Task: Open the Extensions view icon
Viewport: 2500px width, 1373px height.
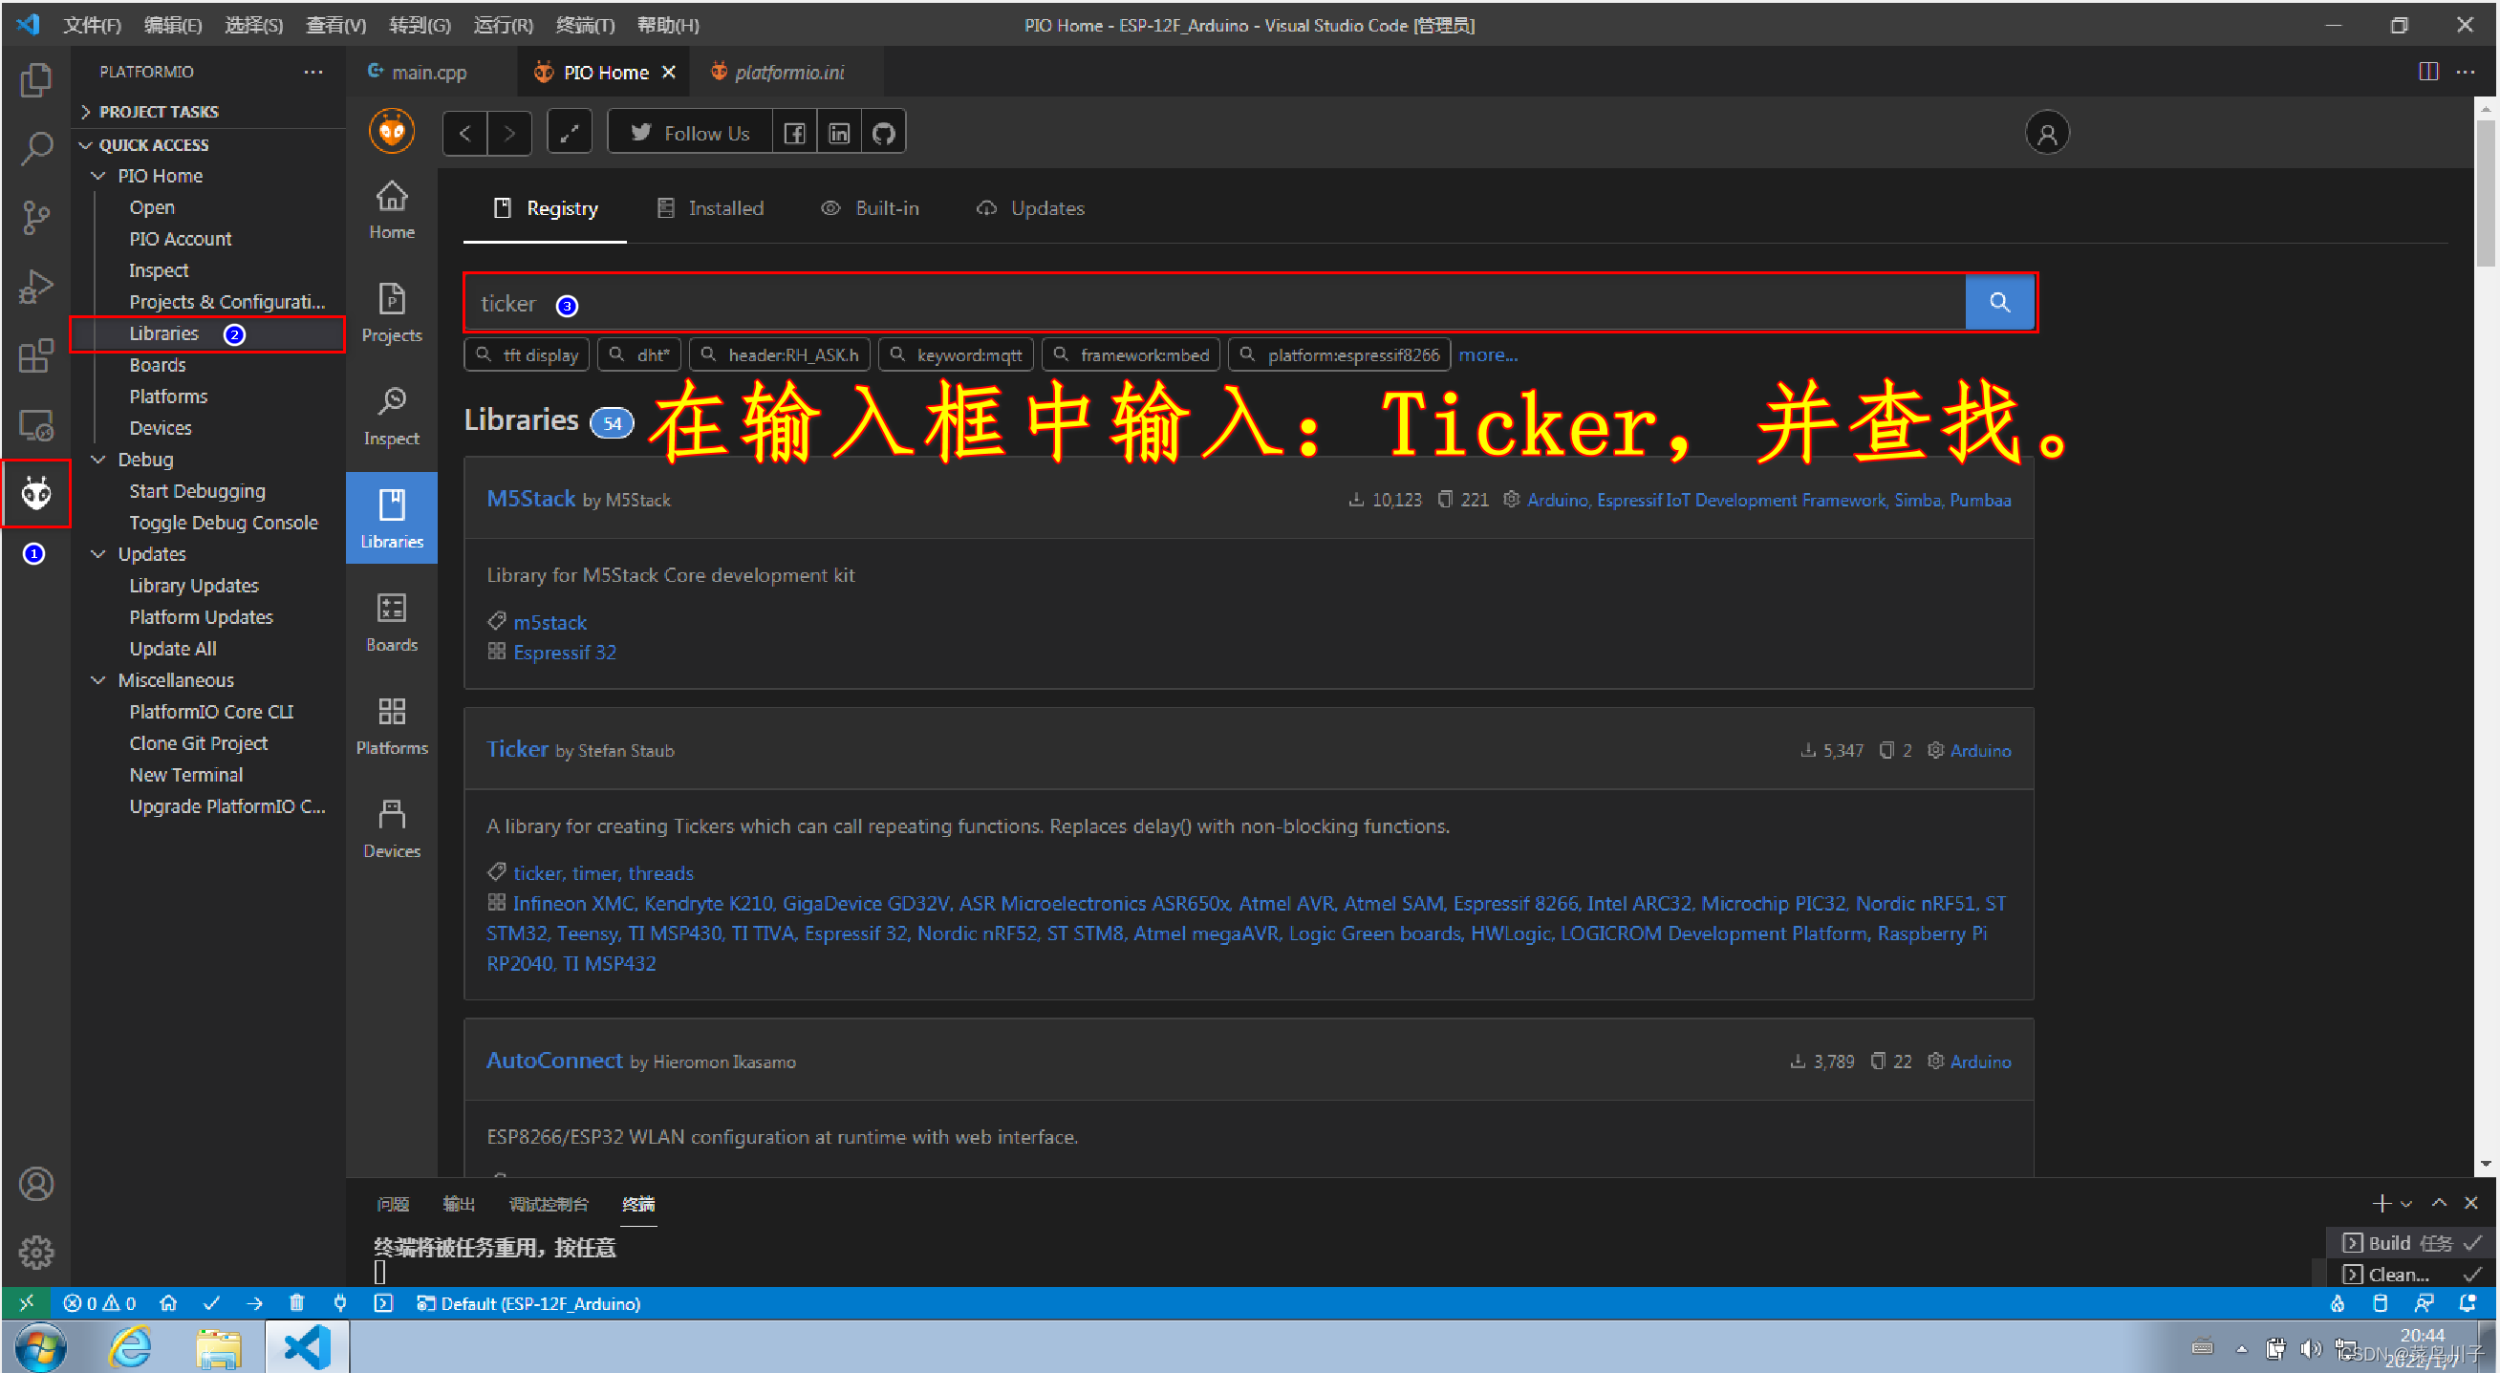Action: [x=36, y=356]
